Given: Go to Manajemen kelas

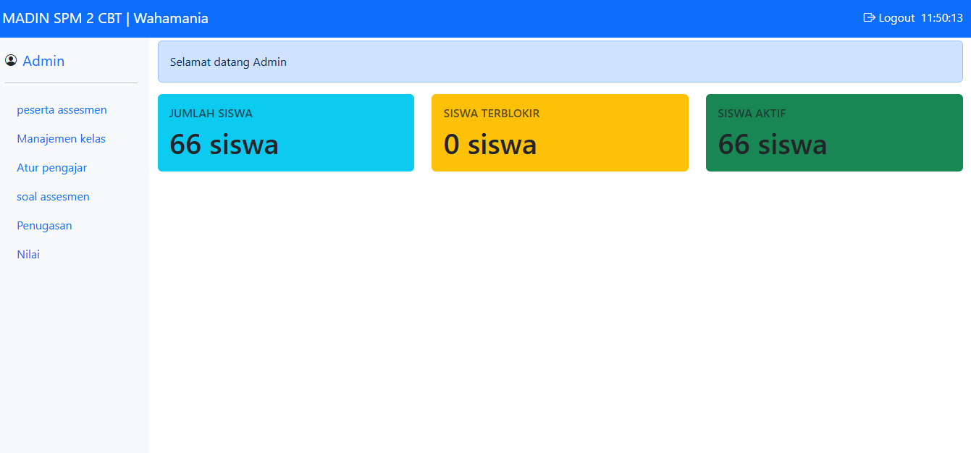Looking at the screenshot, I should 61,139.
